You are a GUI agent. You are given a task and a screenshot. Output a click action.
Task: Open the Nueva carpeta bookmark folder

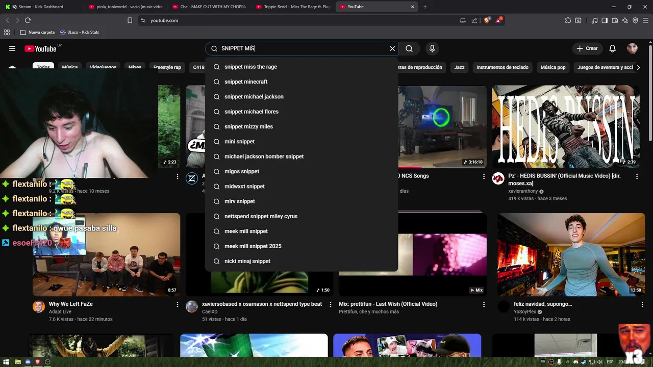(37, 32)
